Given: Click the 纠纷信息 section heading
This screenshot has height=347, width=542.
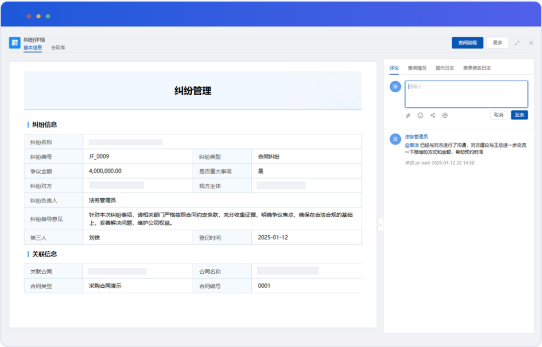Looking at the screenshot, I should (44, 125).
